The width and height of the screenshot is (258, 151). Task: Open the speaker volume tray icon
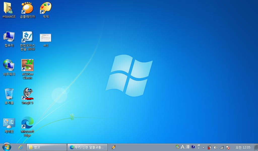tap(215, 147)
